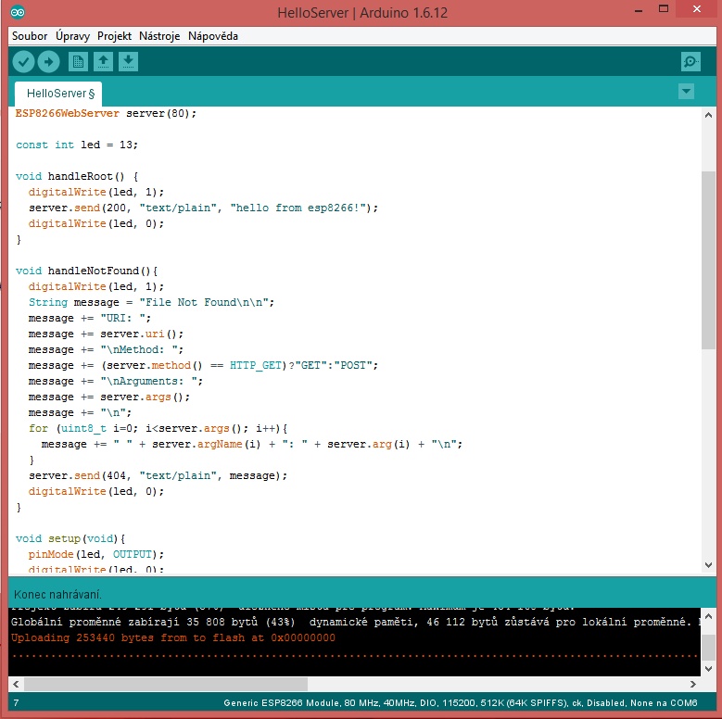Click the Save sketch down-arrow icon
Screen dimensions: 722x719
point(128,62)
